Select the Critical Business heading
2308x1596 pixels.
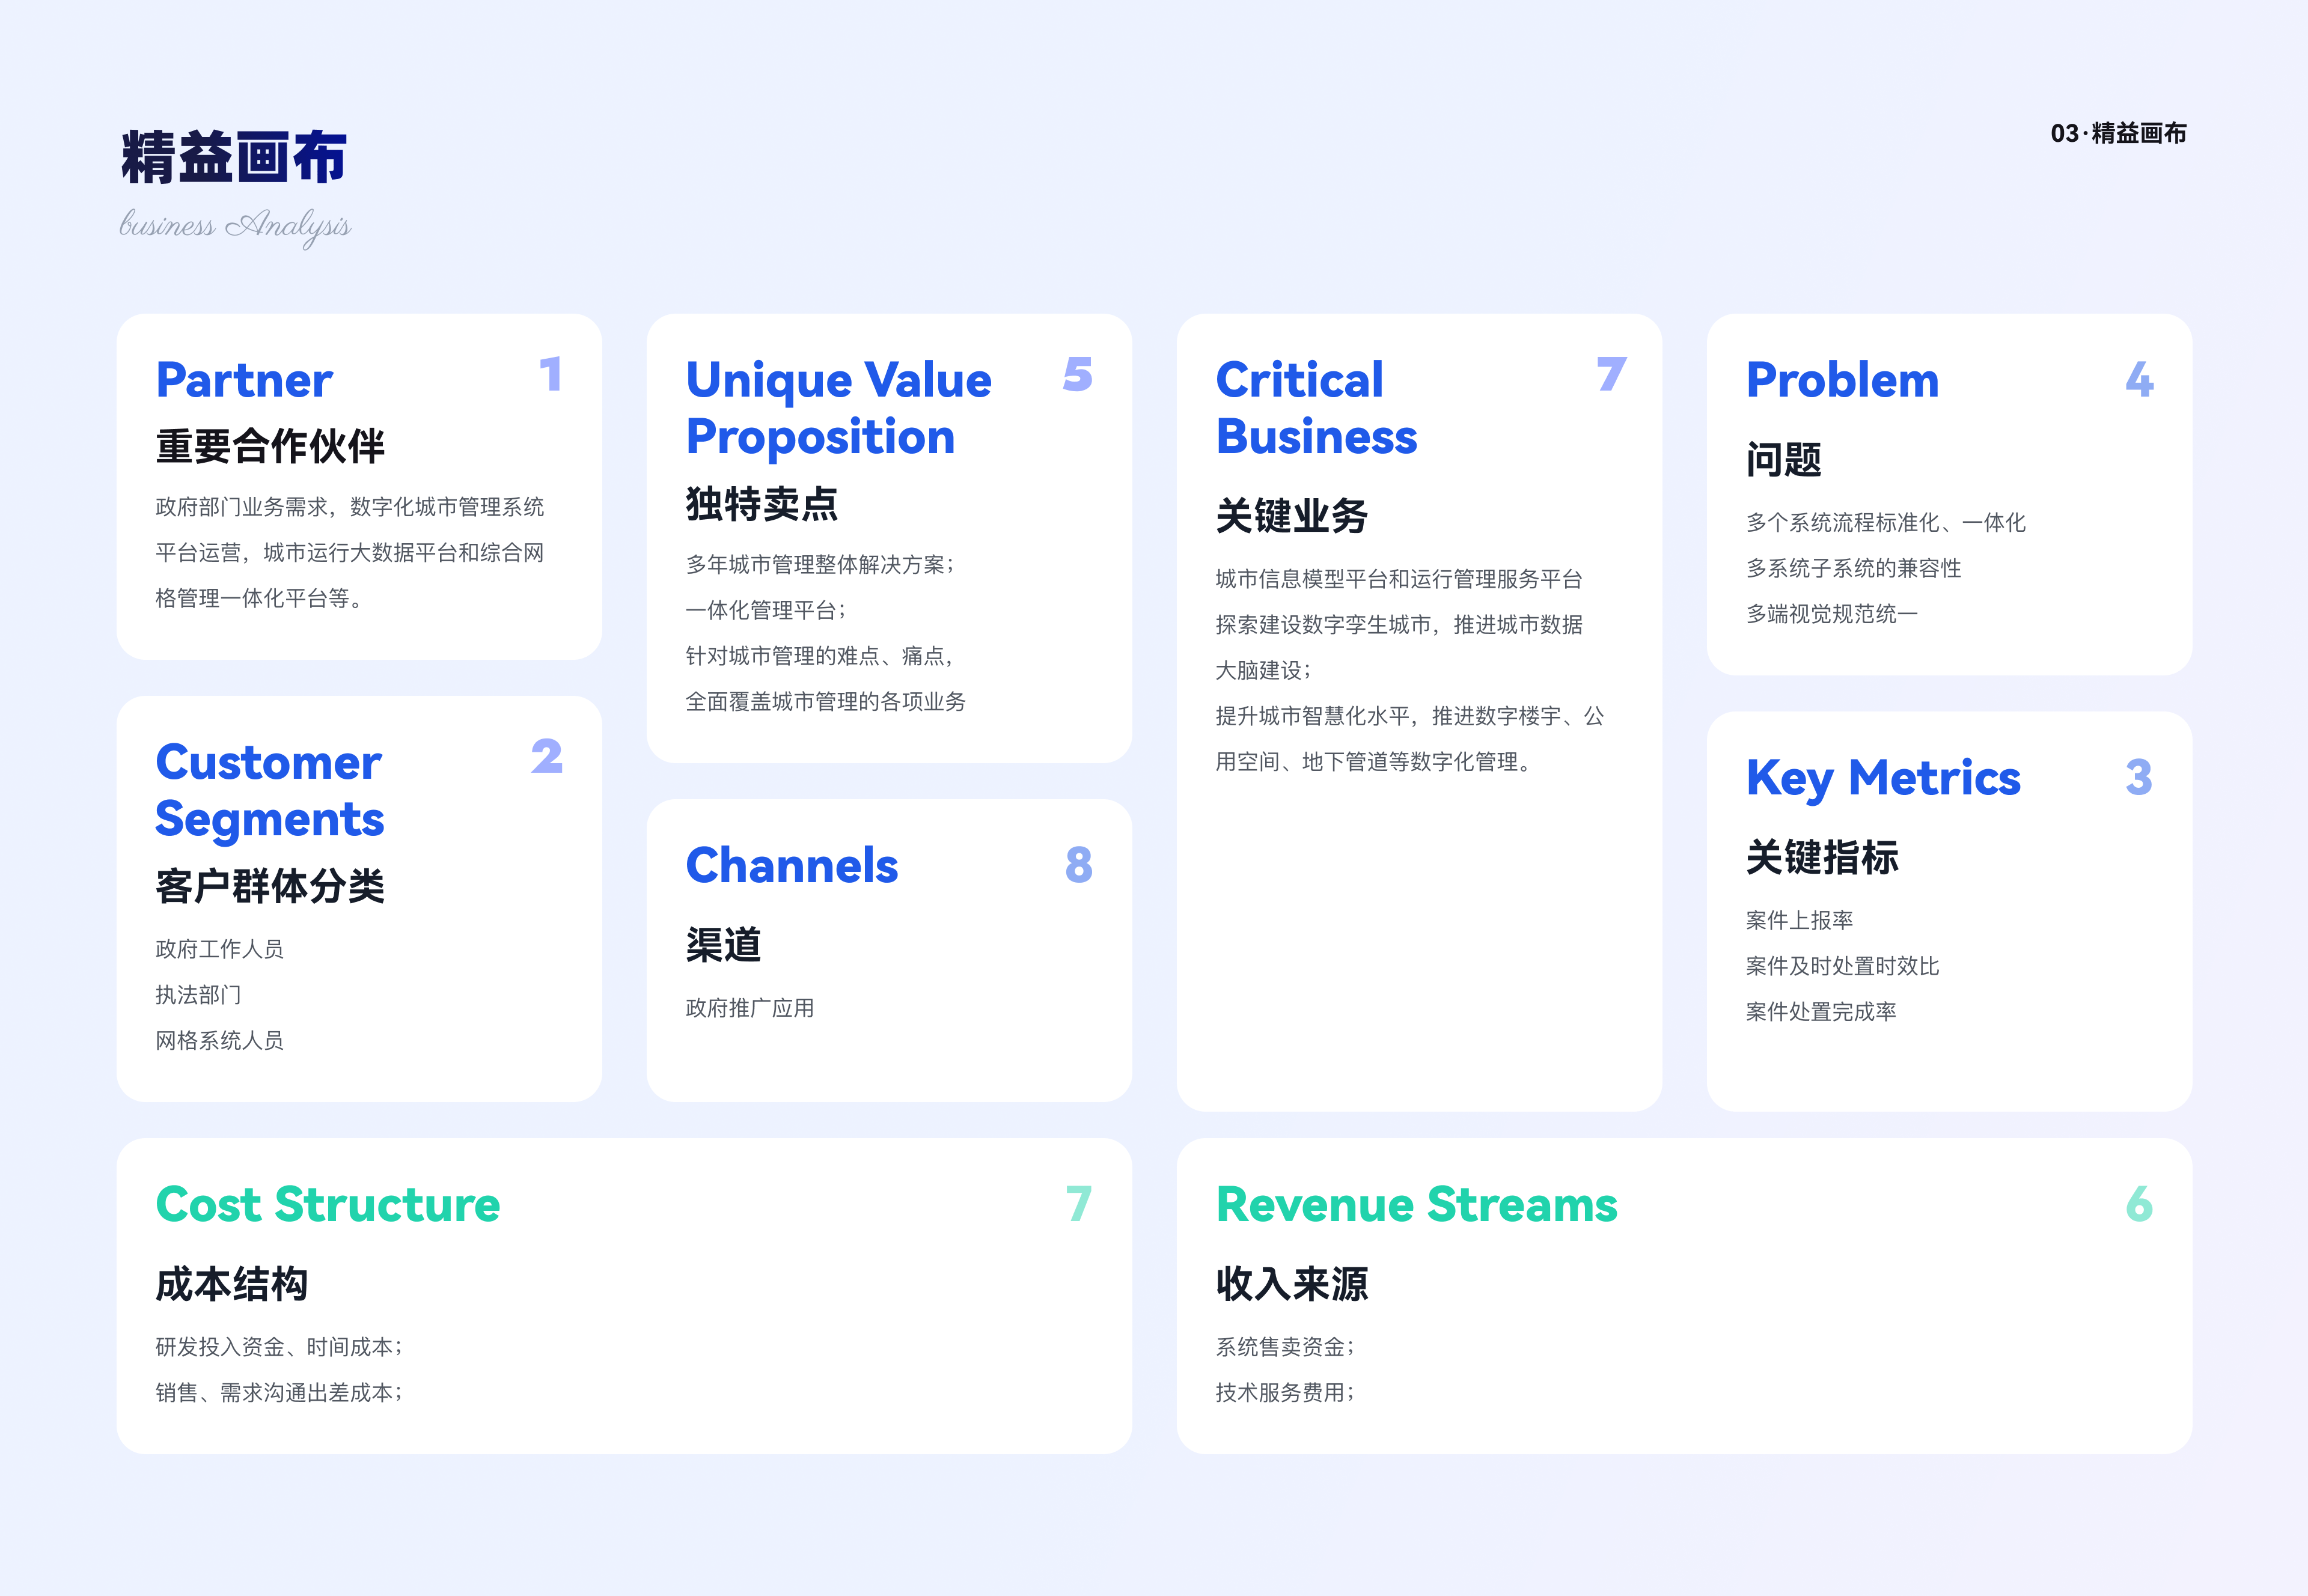(1315, 408)
